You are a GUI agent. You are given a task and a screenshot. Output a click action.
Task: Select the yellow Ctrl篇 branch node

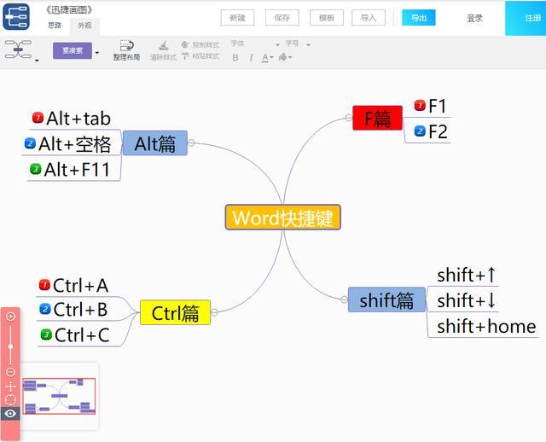(x=175, y=312)
